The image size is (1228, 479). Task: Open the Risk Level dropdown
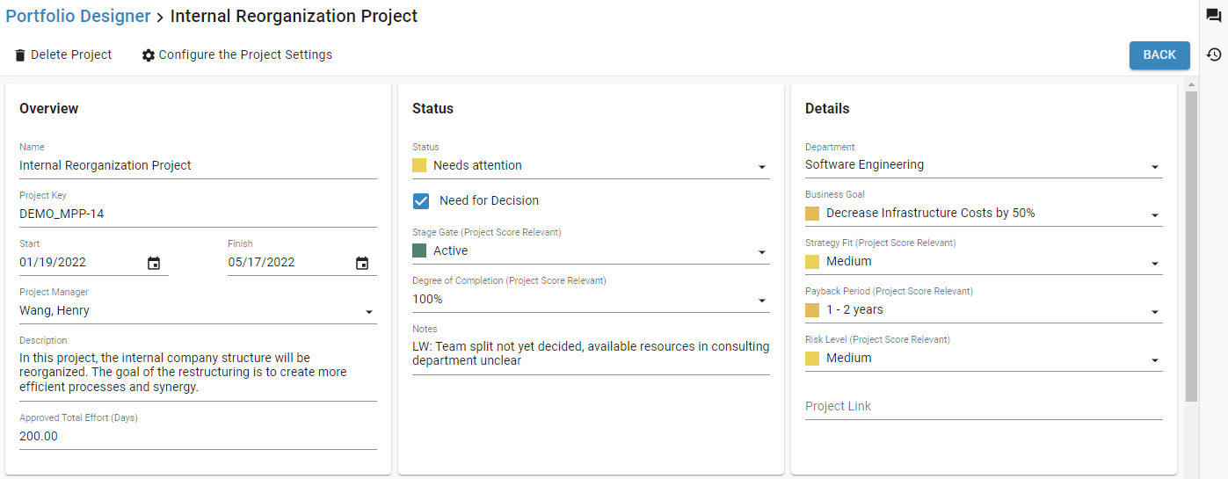click(x=984, y=358)
